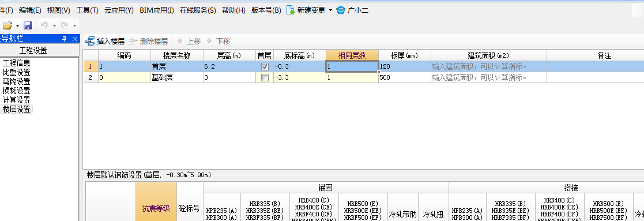Select row number 2 header
The width and height of the screenshot is (644, 221).
(x=91, y=77)
